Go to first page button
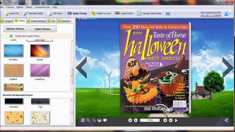The image size is (235, 132). point(130,120)
